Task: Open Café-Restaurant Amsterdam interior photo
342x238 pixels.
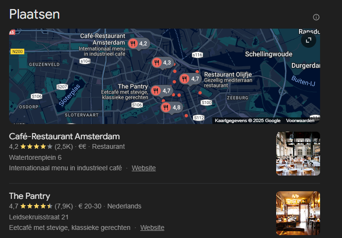Action: click(298, 154)
